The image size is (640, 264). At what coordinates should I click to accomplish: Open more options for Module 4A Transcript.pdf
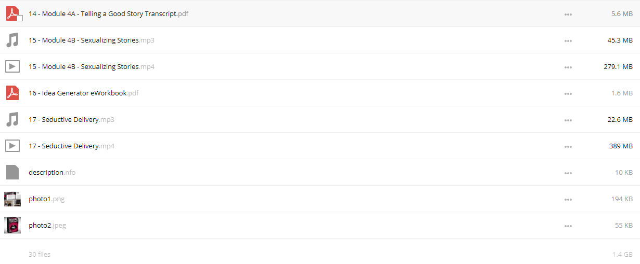coord(568,14)
